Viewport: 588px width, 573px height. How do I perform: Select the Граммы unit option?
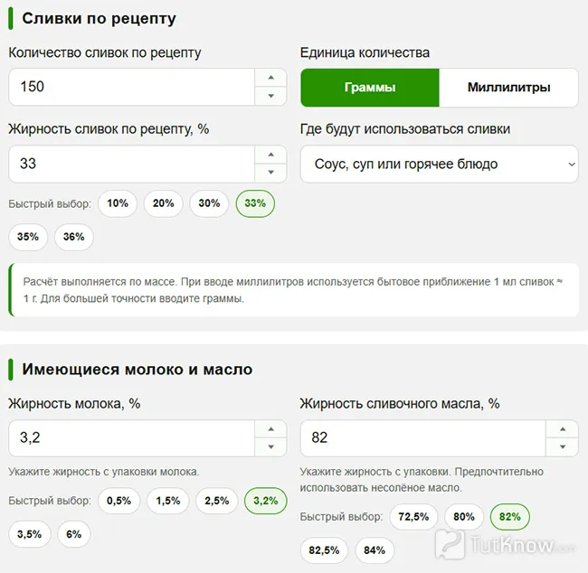[x=370, y=88]
